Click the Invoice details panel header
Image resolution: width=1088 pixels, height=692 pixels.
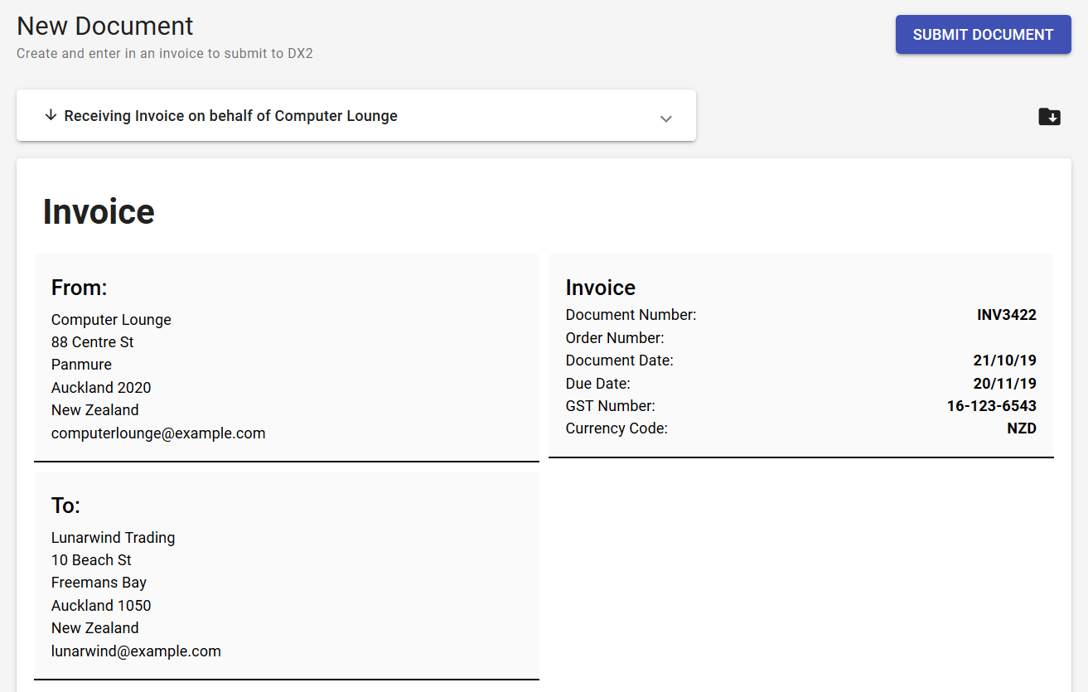coord(600,287)
